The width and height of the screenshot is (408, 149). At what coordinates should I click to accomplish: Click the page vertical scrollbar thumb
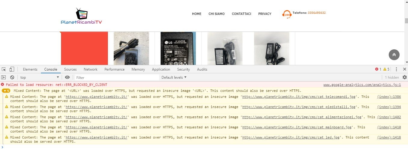(406, 21)
